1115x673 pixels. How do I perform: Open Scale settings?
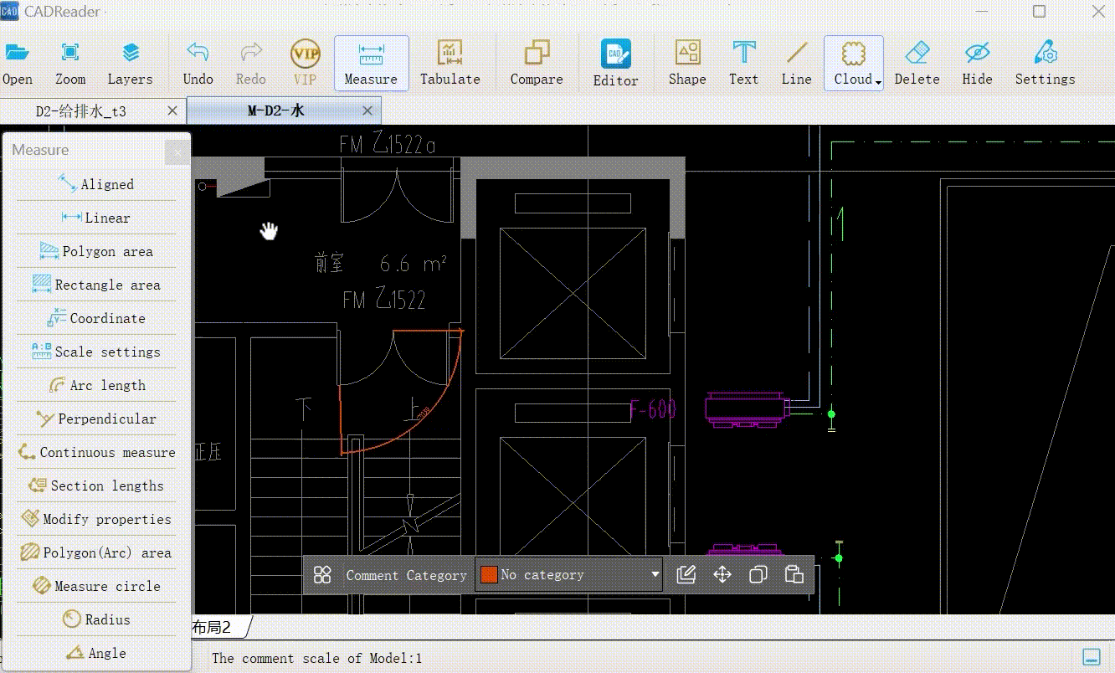pos(96,352)
